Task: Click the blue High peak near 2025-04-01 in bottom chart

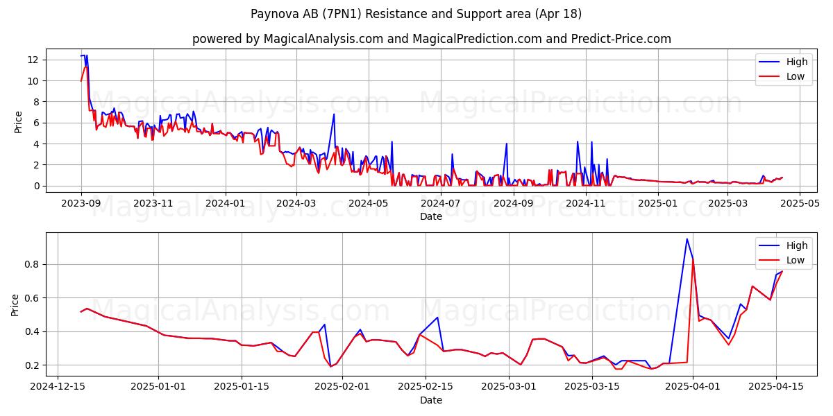Action: (687, 239)
